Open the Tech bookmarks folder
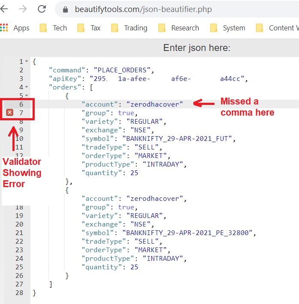299x304 pixels. (x=53, y=28)
